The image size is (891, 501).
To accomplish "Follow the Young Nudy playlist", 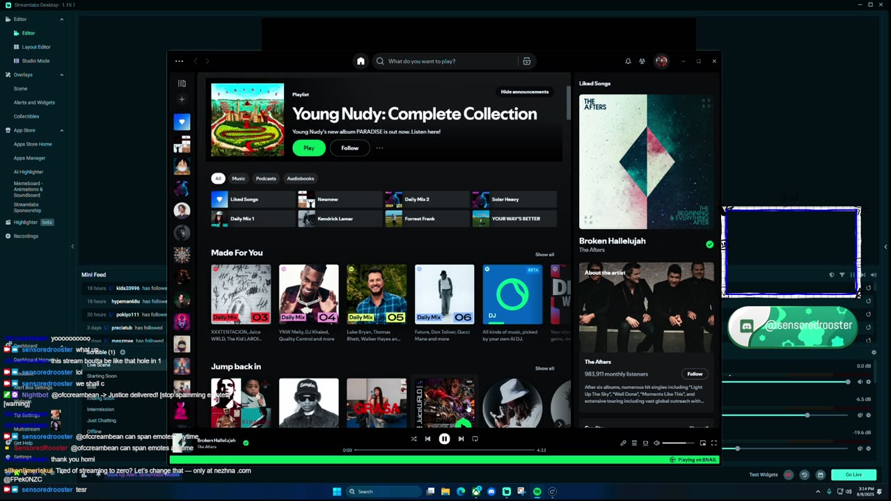I will pos(350,148).
